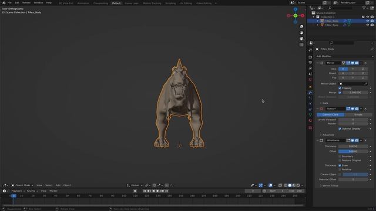Switch to the Default workspace tab
This screenshot has width=376, height=211.
[x=116, y=3]
